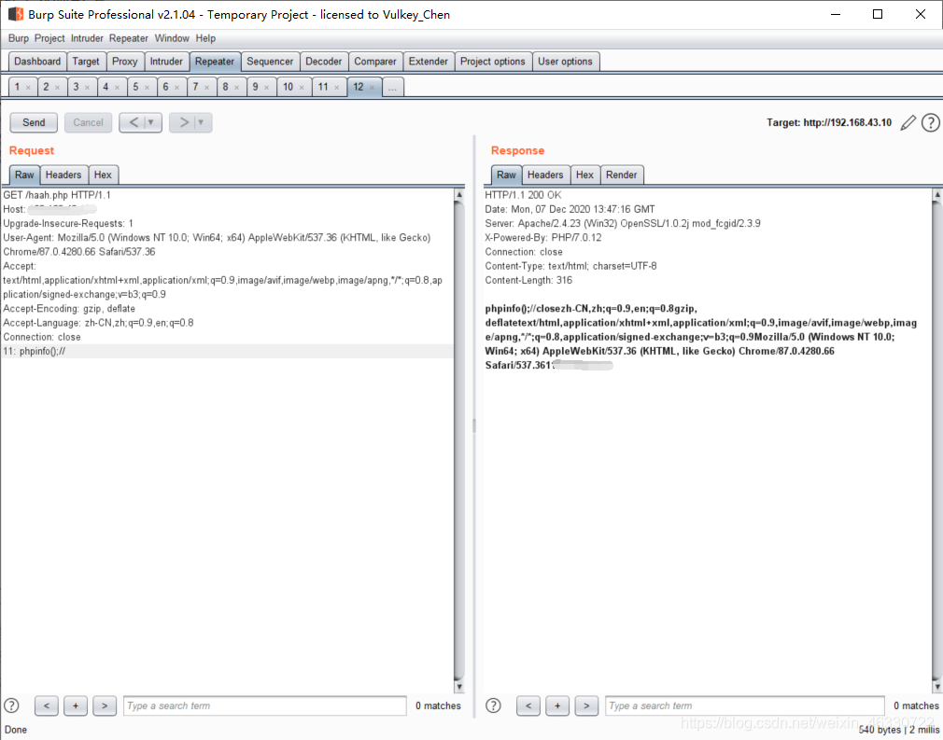Show response Headers view
Viewport: 943px width, 740px height.
pyautogui.click(x=545, y=175)
